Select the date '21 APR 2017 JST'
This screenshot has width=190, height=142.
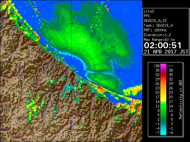tap(166, 52)
